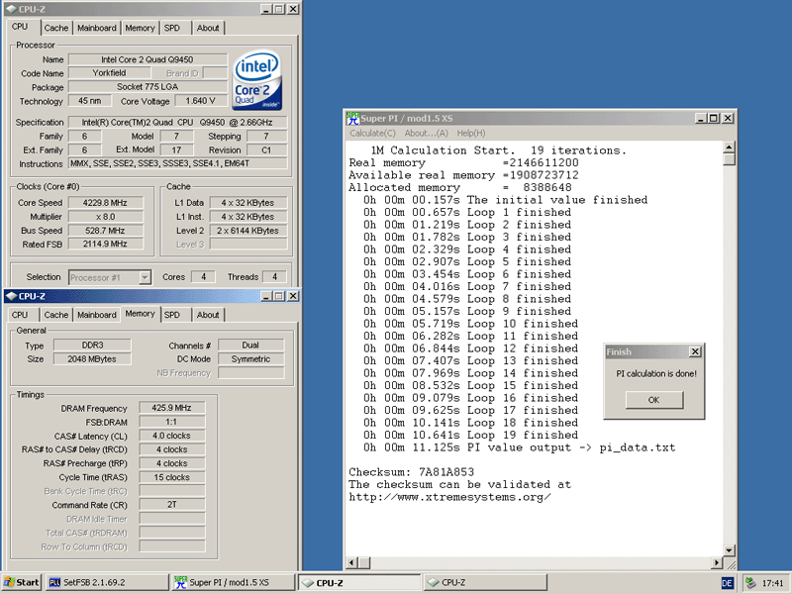Open About...(A) menu in Super PI
This screenshot has height=594, width=792.
426,133
